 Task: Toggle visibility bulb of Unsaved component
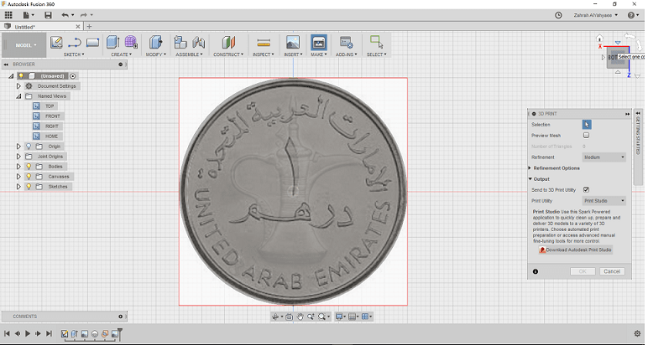tap(21, 76)
